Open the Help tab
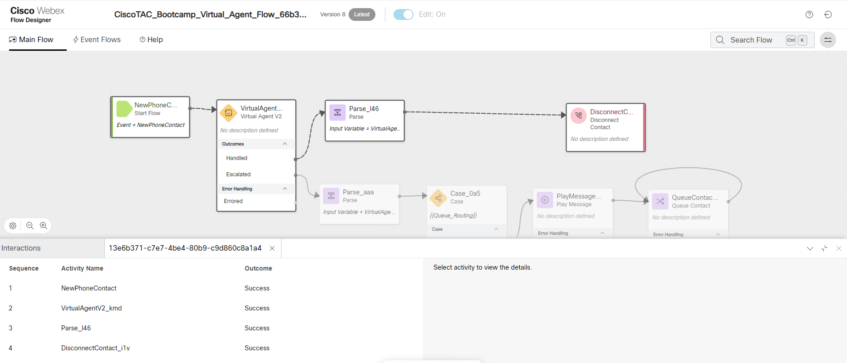Screen dimensions: 847x363 coord(151,40)
